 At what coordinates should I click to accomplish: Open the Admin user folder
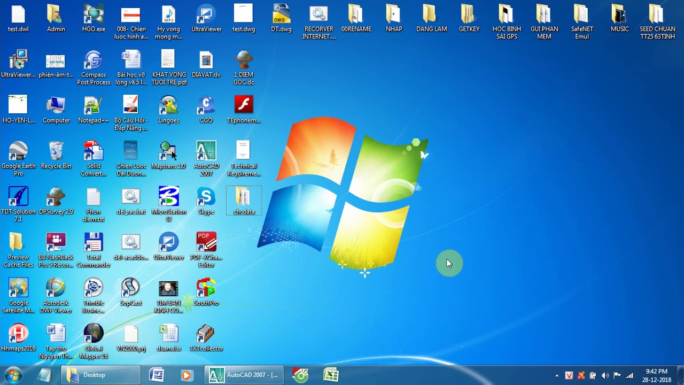coord(56,18)
